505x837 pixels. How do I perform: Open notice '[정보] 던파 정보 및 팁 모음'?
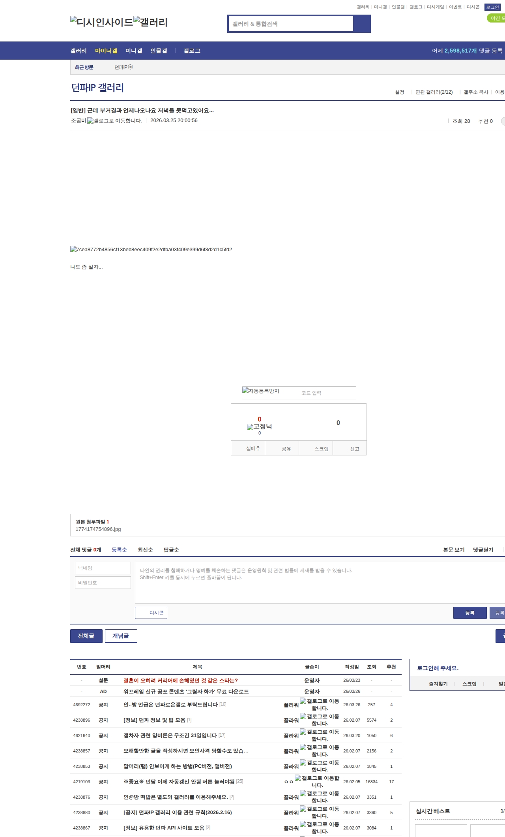coord(154,720)
